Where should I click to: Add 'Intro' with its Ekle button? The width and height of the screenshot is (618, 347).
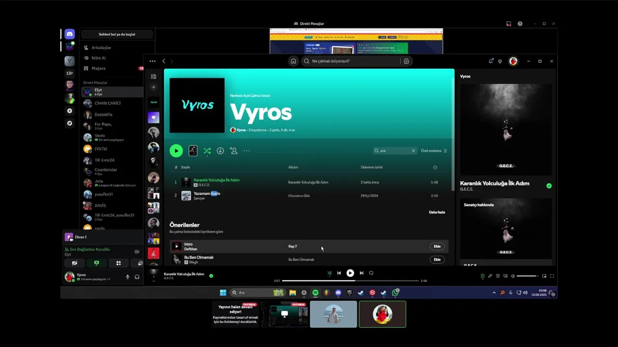click(437, 246)
